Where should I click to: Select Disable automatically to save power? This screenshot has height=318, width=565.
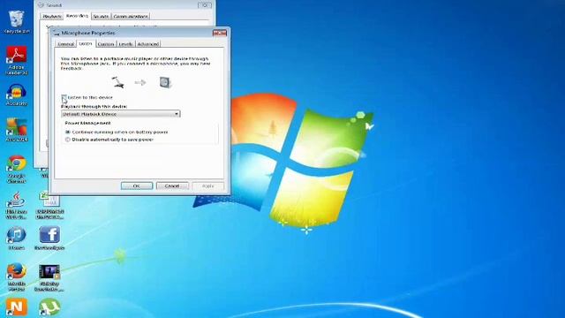coord(67,140)
